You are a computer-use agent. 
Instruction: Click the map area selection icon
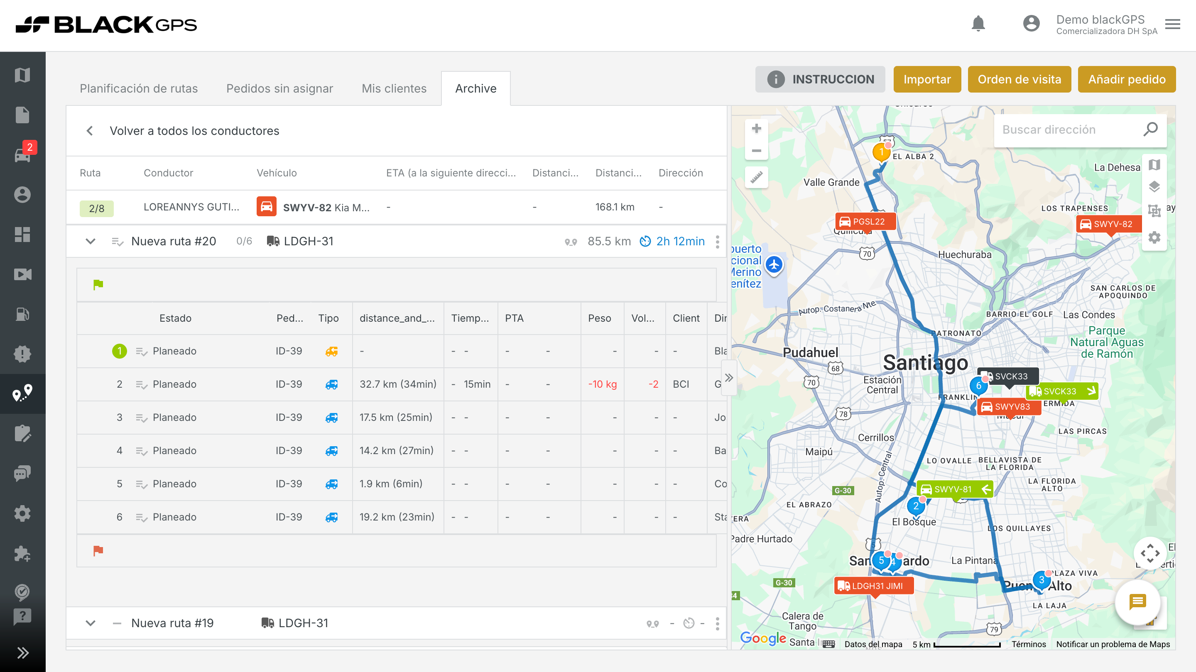(1154, 211)
